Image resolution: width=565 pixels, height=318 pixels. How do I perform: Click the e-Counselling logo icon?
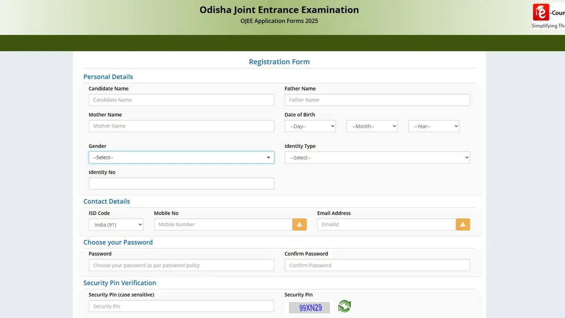(x=541, y=12)
